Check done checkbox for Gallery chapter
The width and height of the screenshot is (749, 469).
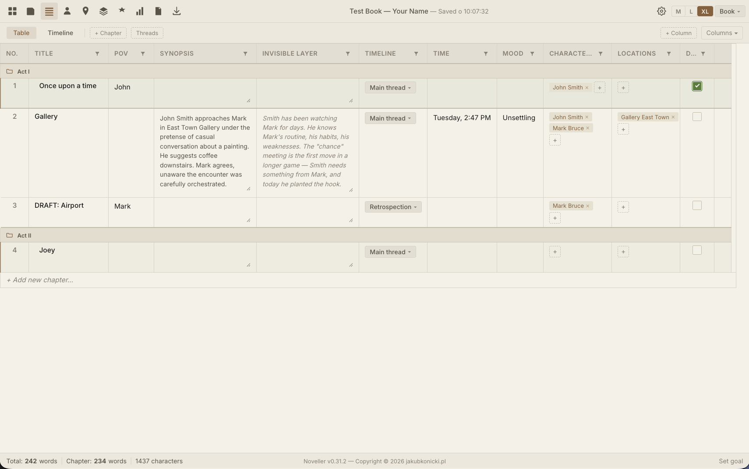pos(697,117)
